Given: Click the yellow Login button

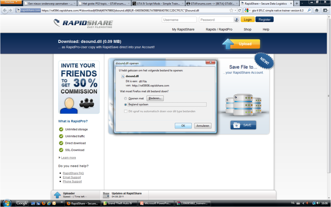Looking at the screenshot, I should 248,20.
